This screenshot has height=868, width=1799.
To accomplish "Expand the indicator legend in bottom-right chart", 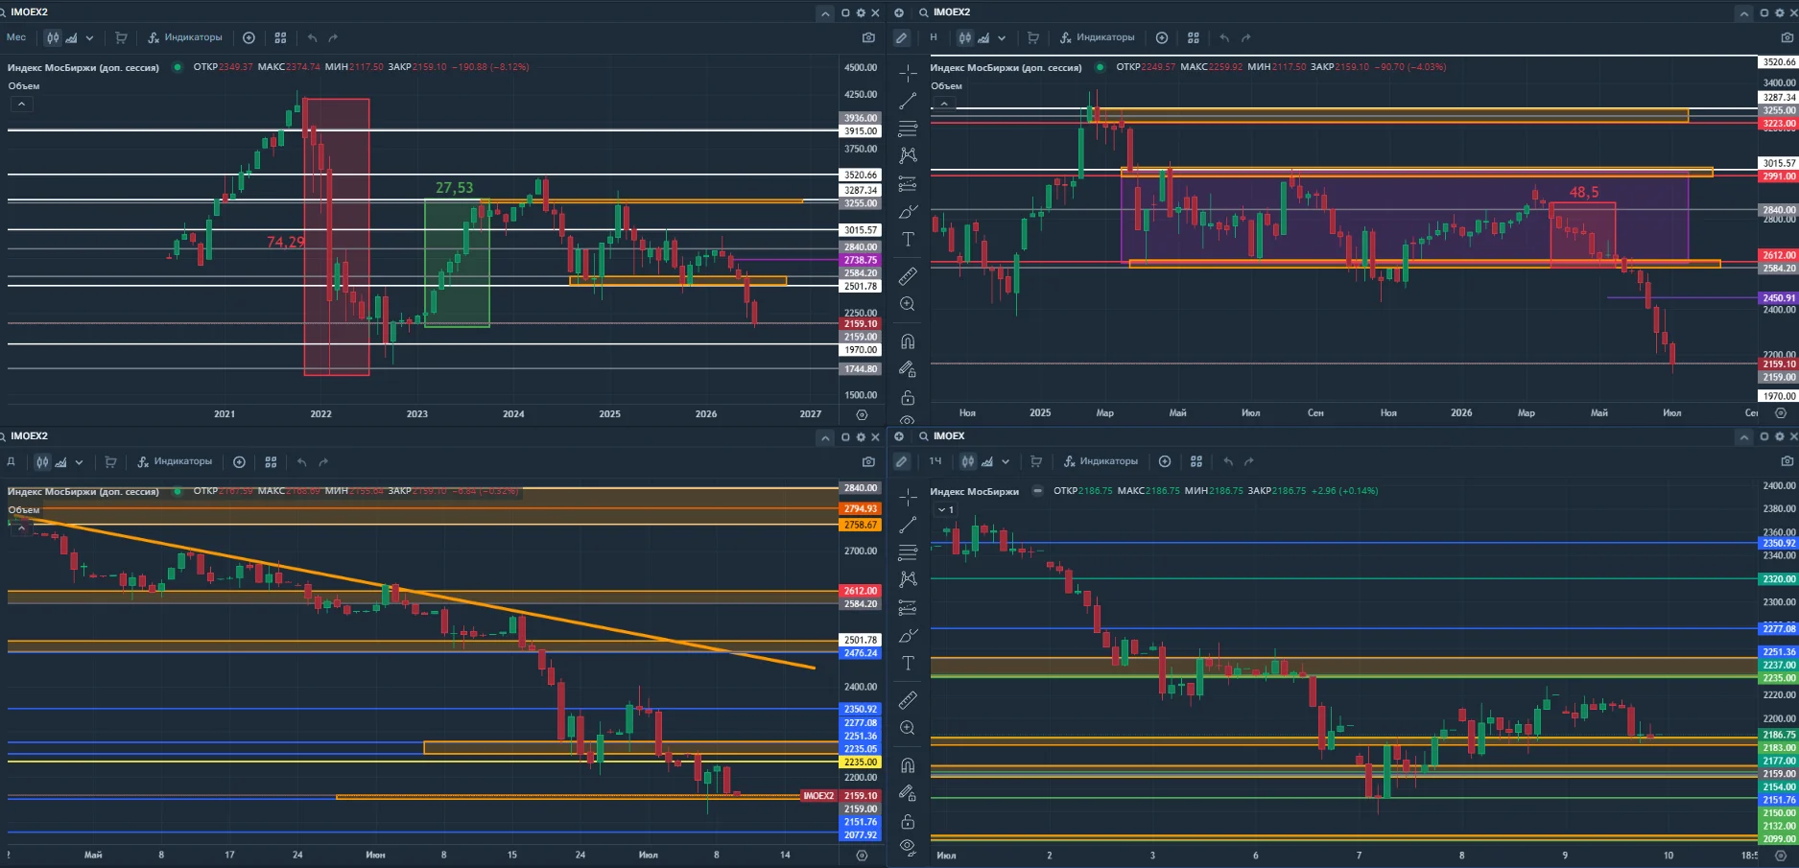I will [945, 509].
